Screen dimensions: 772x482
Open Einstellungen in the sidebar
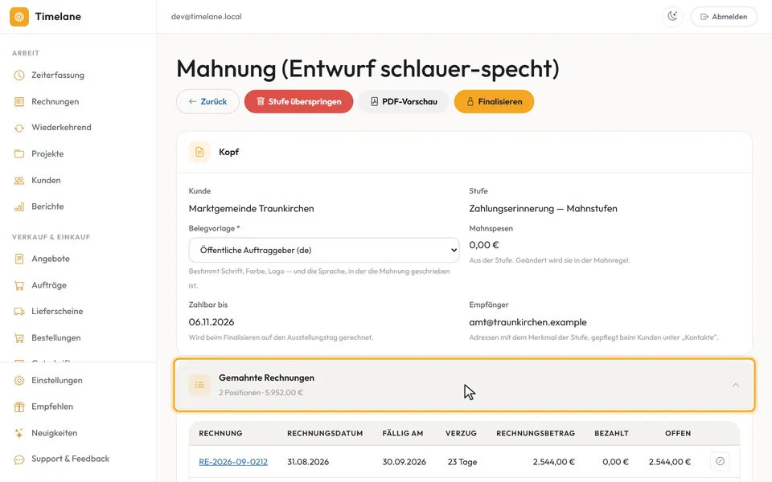[56, 381]
